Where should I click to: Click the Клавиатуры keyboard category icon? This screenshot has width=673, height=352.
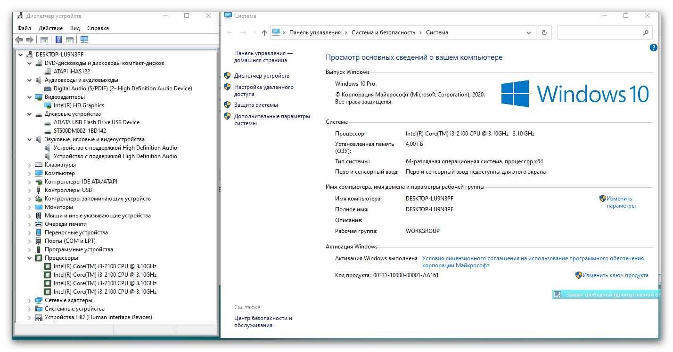39,165
